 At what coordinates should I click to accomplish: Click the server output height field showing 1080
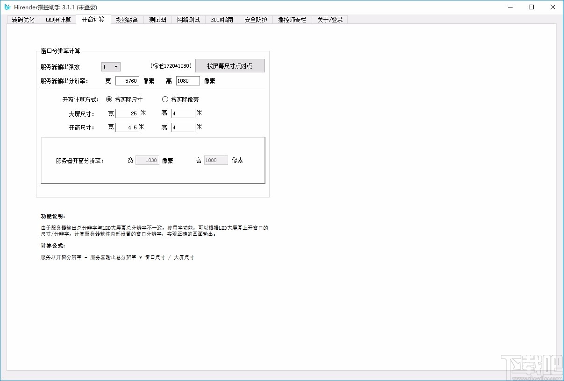(x=187, y=80)
